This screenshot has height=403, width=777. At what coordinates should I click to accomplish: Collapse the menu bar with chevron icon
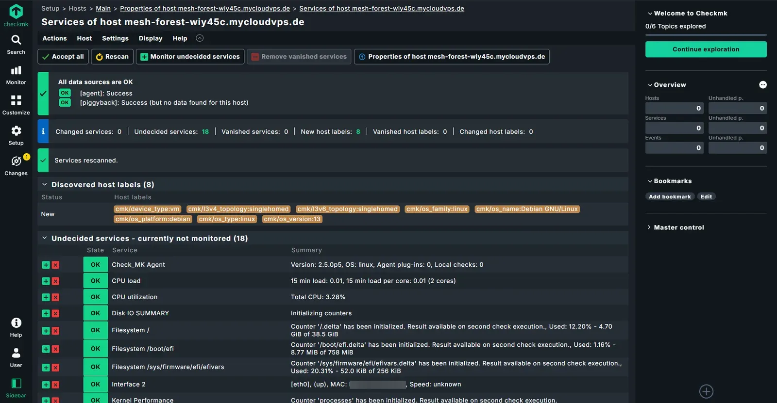(200, 38)
